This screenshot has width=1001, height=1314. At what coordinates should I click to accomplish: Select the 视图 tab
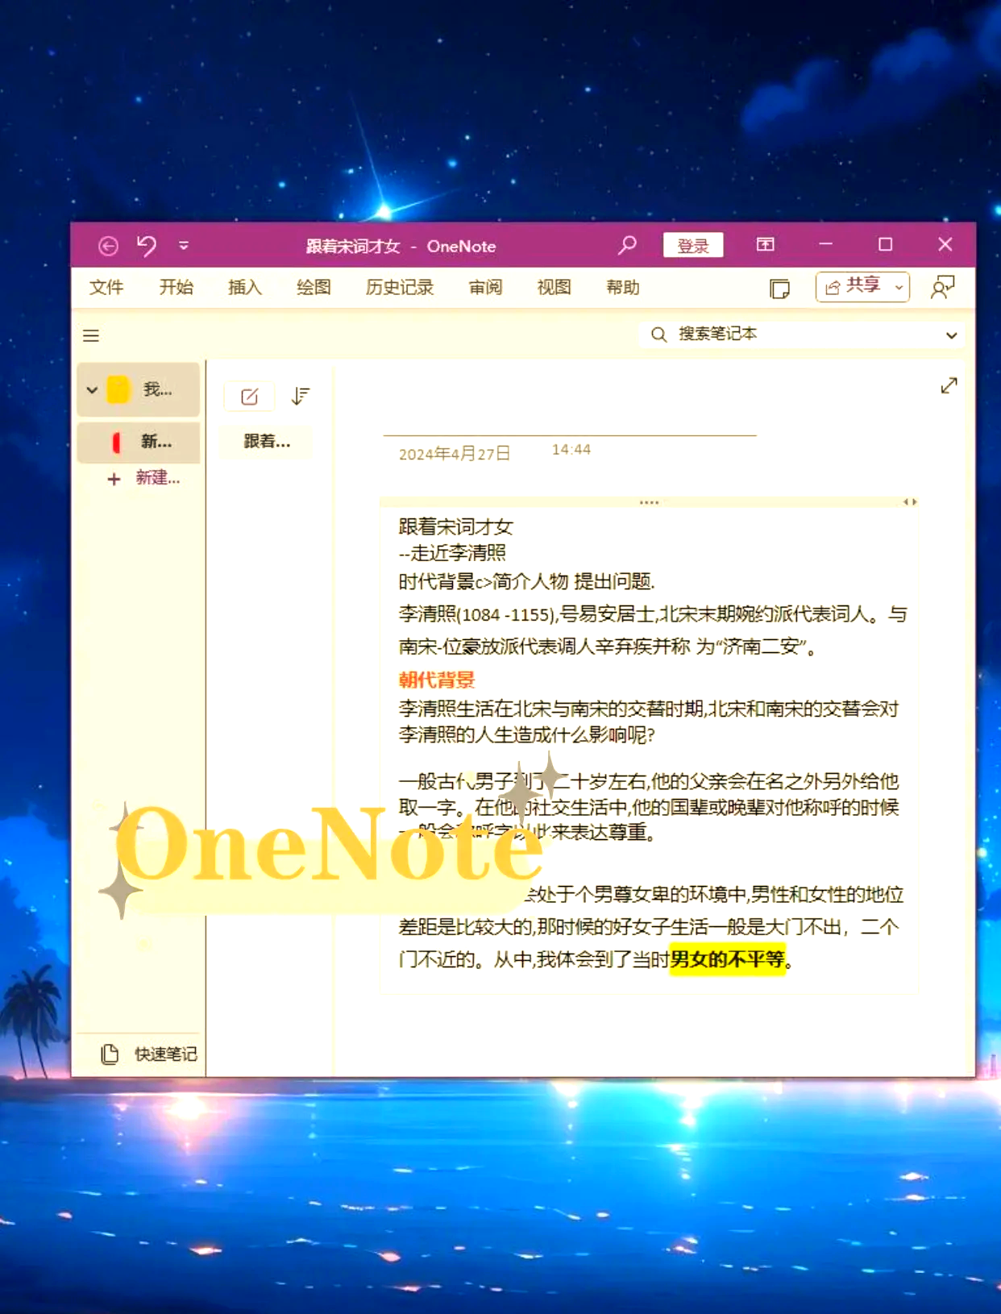pos(554,288)
